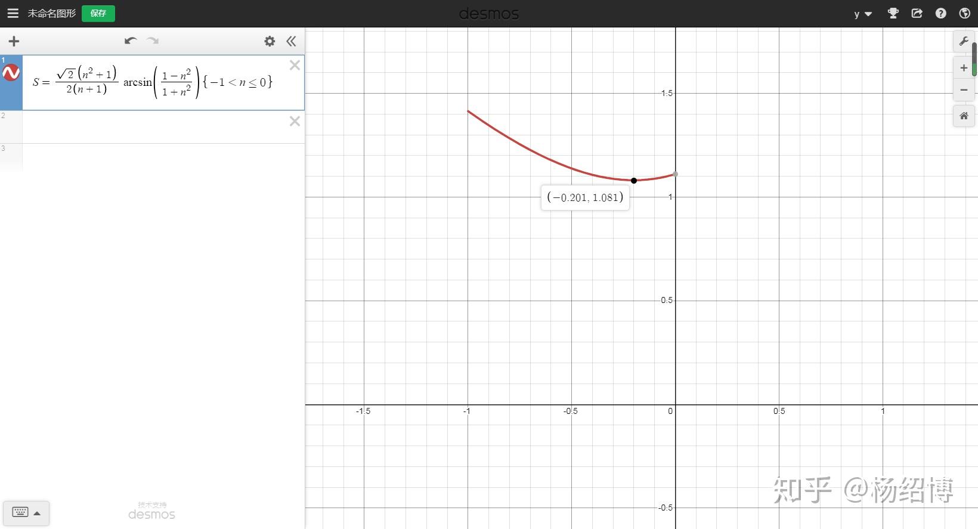Add a new expression with plus icon

(14, 41)
